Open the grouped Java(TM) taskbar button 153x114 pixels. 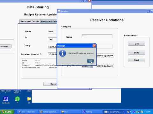[x=114, y=112]
